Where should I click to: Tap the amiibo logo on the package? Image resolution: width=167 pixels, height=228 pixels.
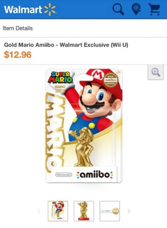95,175
